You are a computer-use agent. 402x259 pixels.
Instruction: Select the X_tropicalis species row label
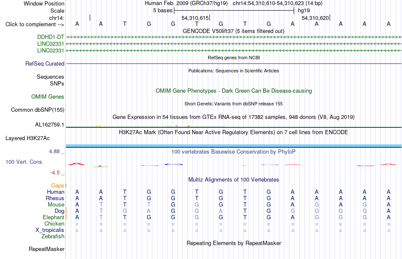point(50,230)
